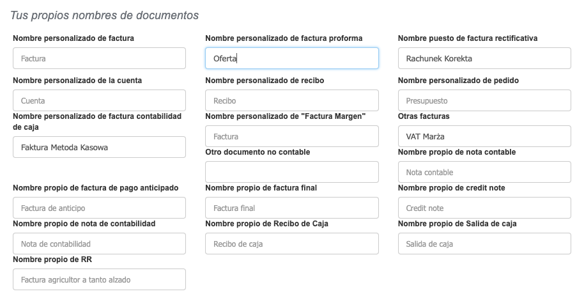Image resolution: width=577 pixels, height=303 pixels.
Task: Click the 'Nombre personalizado de recibo' input
Action: coord(291,101)
